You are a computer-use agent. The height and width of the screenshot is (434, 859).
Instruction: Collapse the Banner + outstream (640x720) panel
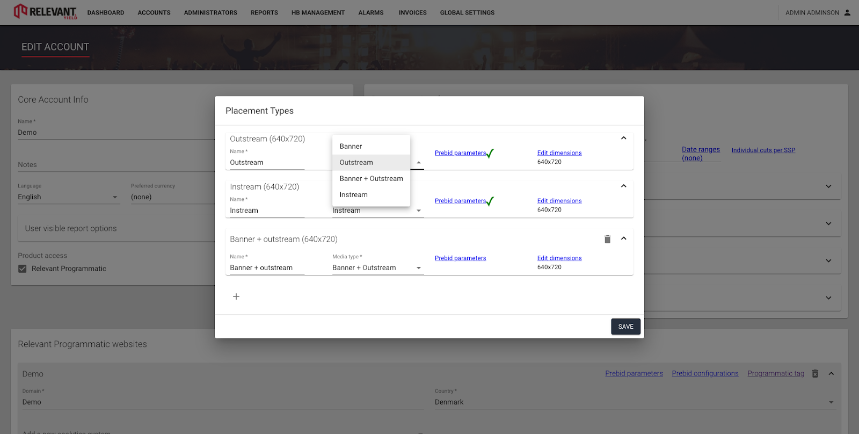(x=624, y=238)
